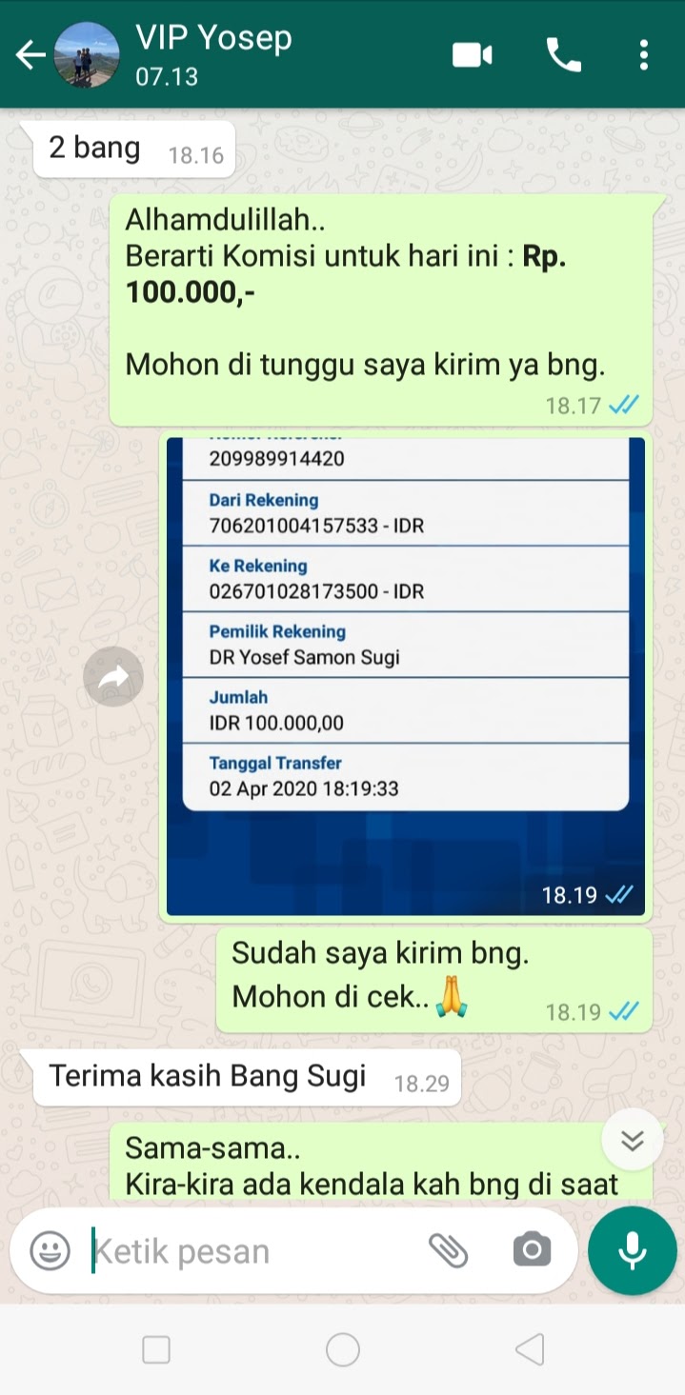
Task: Open the three-dot more options menu
Action: pyautogui.click(x=644, y=55)
